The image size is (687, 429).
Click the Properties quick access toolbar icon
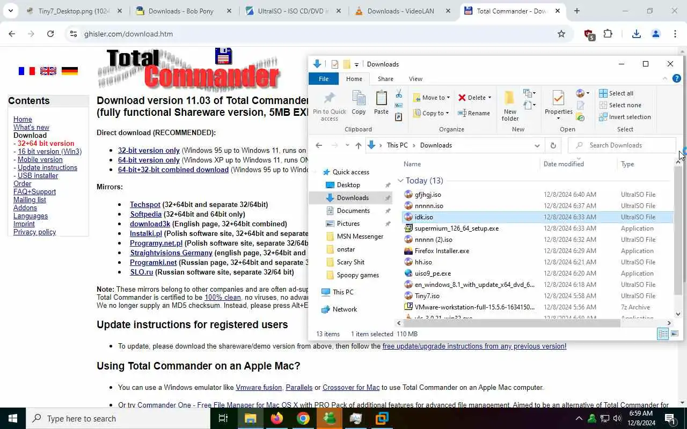(335, 64)
